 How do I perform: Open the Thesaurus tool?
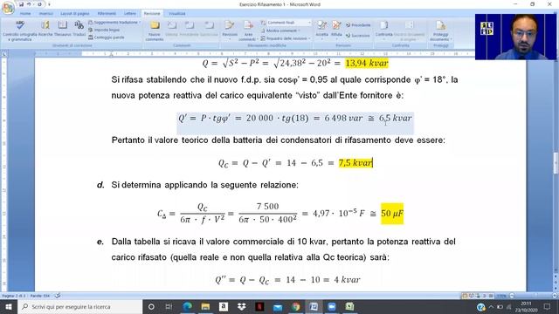[x=63, y=29]
